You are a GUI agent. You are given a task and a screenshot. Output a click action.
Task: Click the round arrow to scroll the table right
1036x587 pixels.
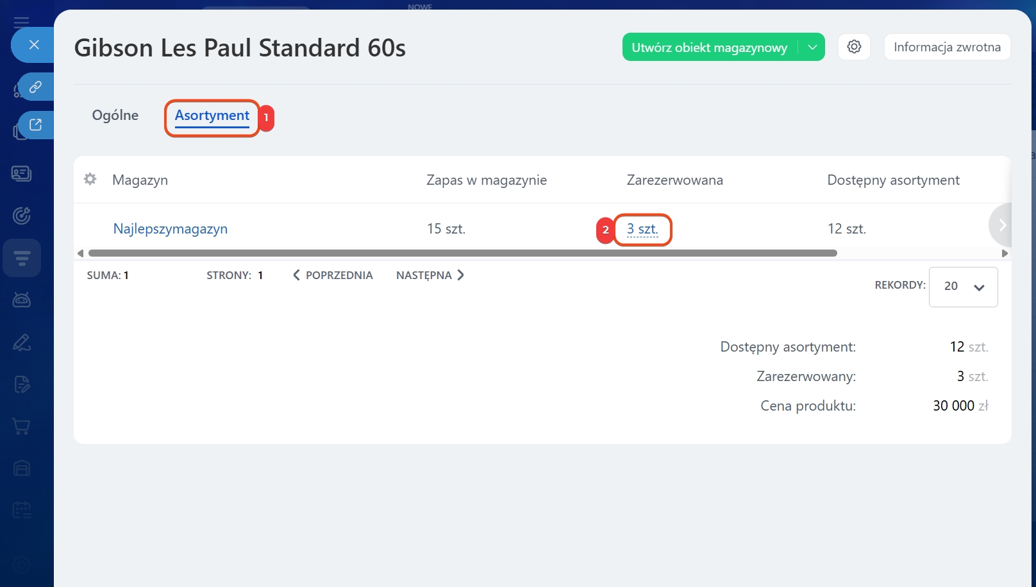1001,225
